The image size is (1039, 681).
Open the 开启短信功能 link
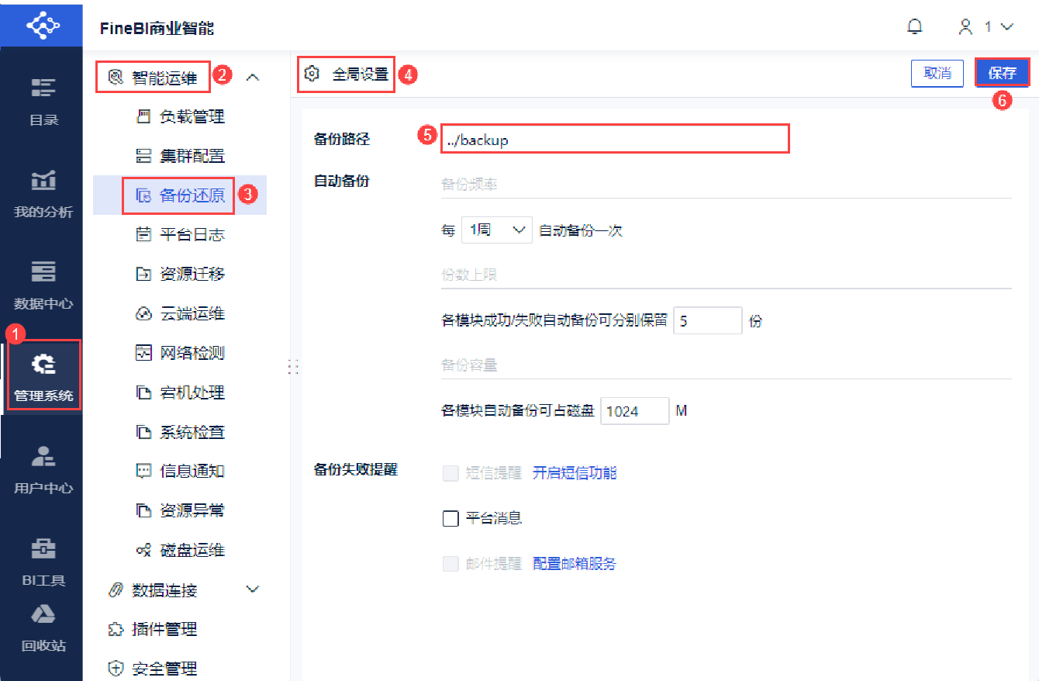click(575, 473)
